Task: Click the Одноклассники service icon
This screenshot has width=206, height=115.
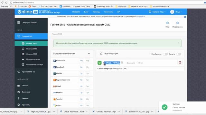Action: 54,80
